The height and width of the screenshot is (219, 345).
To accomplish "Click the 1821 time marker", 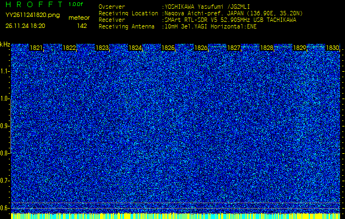I will pyautogui.click(x=36, y=48).
